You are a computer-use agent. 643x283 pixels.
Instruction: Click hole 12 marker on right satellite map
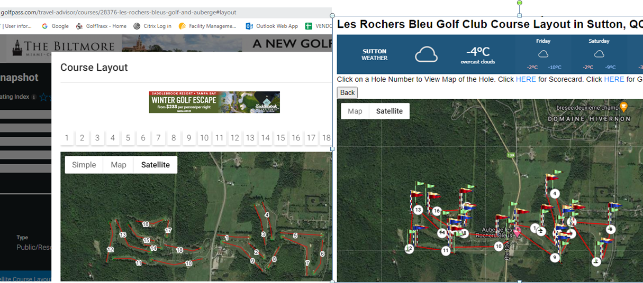coord(409,249)
